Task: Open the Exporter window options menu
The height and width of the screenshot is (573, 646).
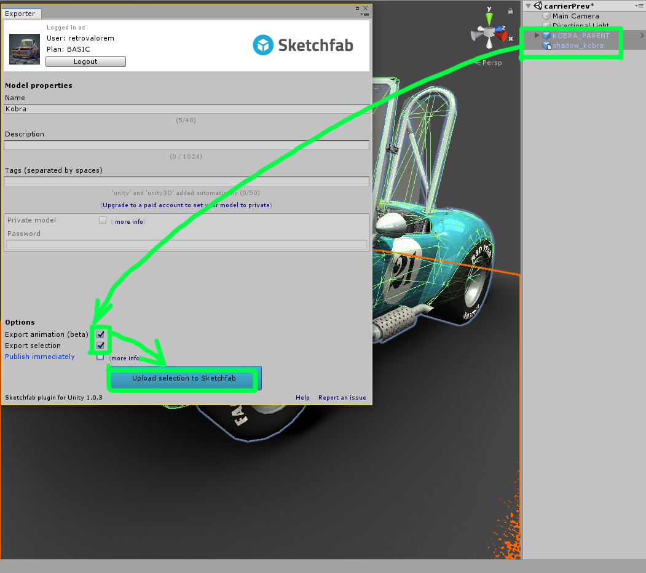Action: (366, 14)
